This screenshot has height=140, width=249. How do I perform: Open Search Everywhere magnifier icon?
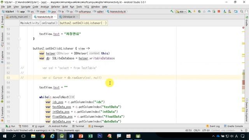click(242, 11)
